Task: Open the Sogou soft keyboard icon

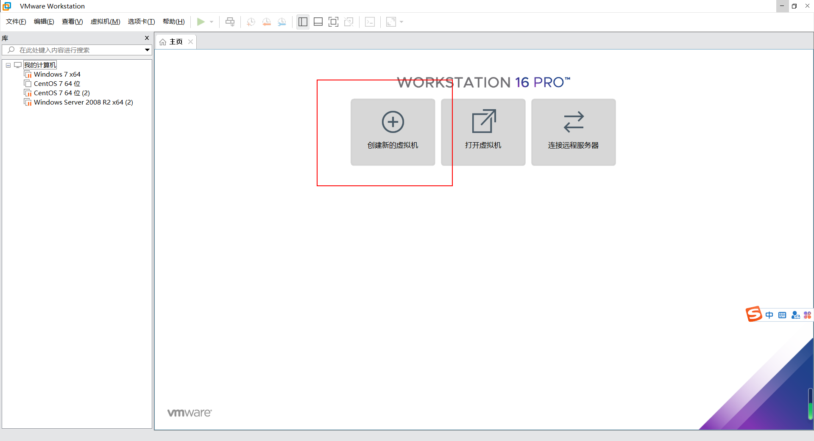Action: click(x=782, y=315)
